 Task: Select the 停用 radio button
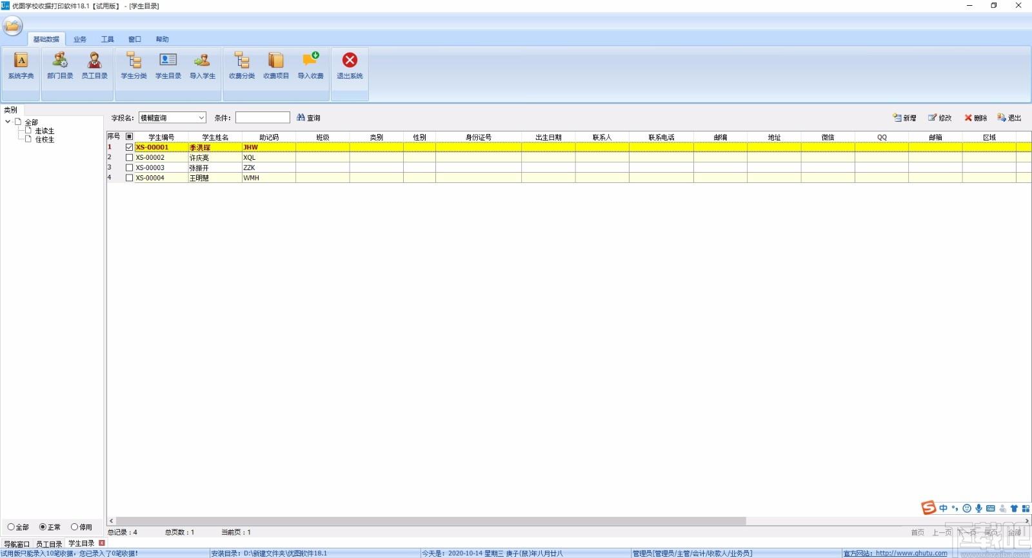[74, 527]
